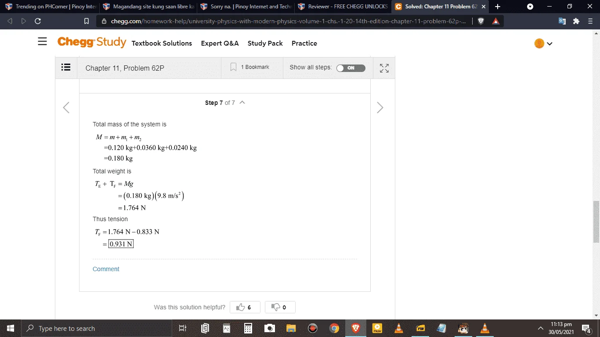Open the notification center icon
600x337 pixels.
586,328
